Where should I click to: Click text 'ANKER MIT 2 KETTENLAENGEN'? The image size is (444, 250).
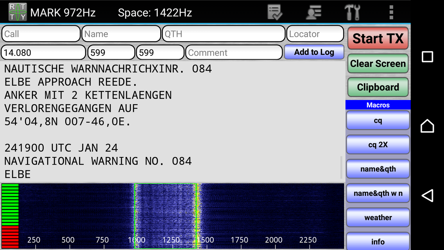coord(88,95)
